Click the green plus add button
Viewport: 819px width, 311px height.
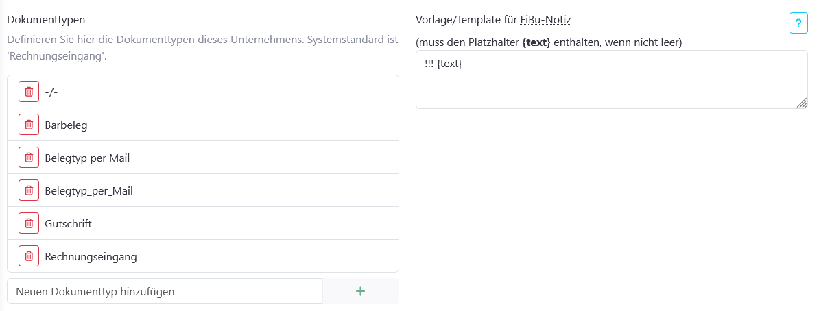[x=360, y=291]
